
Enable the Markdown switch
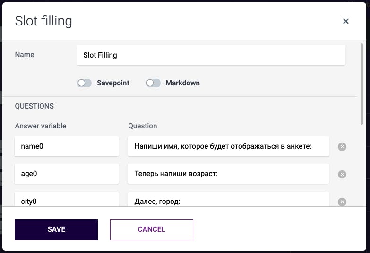153,83
